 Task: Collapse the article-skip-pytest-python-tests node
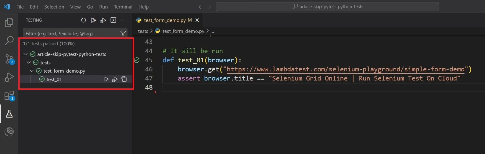click(26, 54)
